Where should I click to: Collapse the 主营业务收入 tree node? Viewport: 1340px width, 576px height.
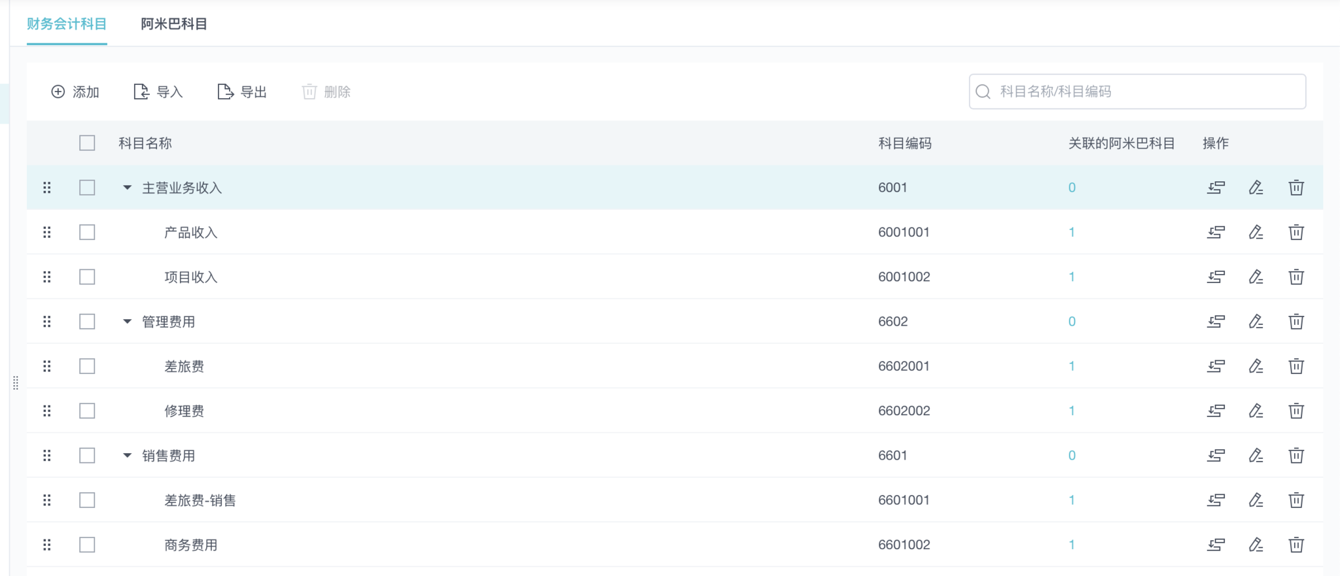pos(128,188)
